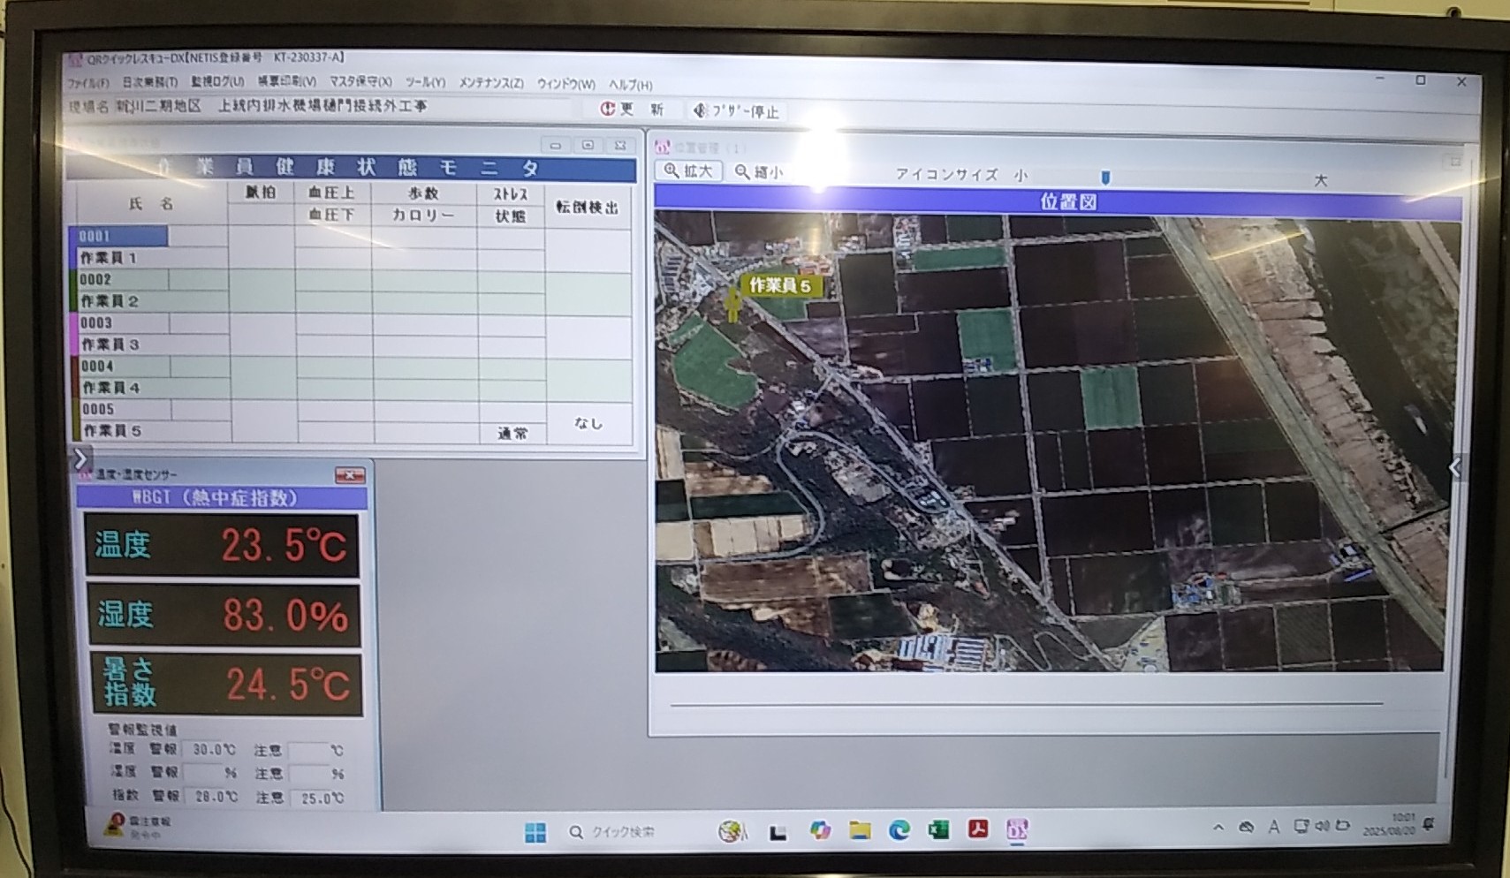Screen dimensions: 1510x878
Task: Open the マスタ保守(X) menu
Action: click(360, 81)
